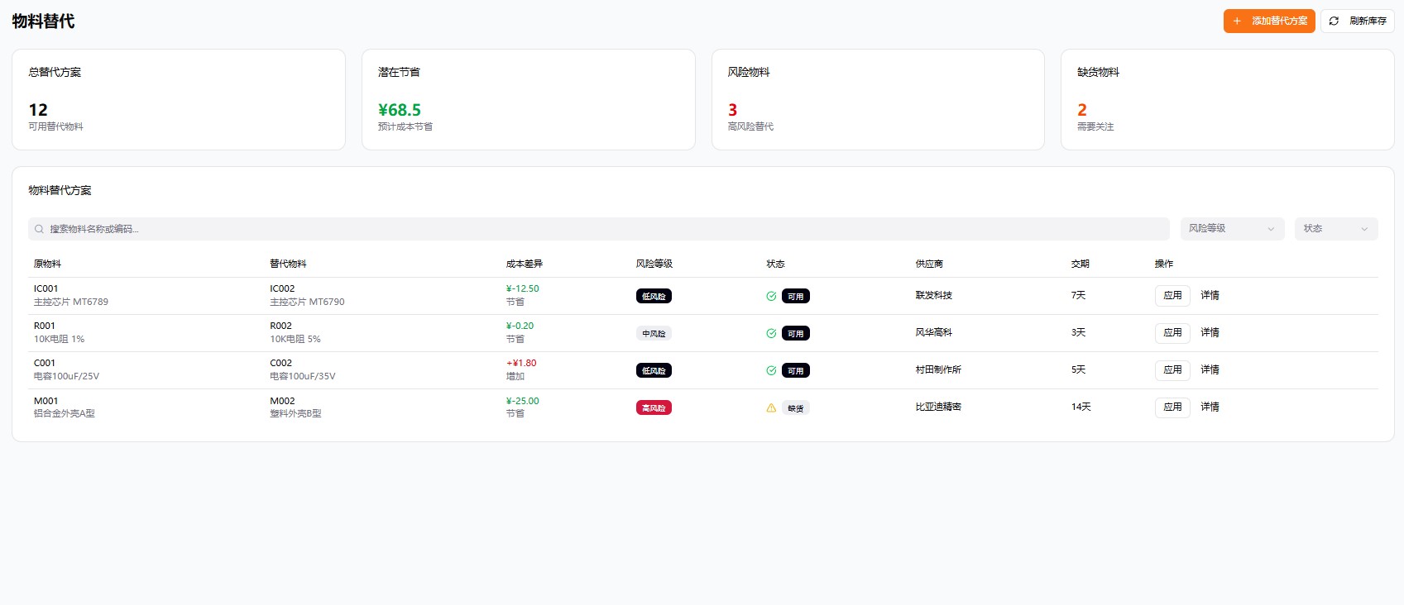Click the magnifier icon in search bar

[x=39, y=229]
